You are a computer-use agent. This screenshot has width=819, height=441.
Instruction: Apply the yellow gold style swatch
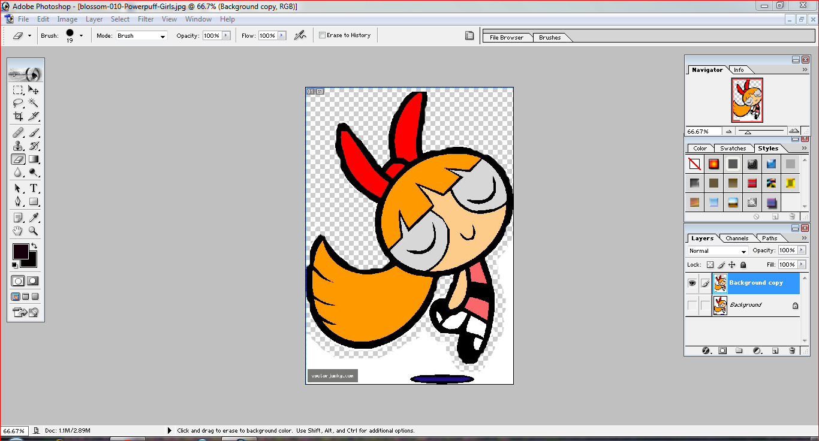tap(790, 183)
